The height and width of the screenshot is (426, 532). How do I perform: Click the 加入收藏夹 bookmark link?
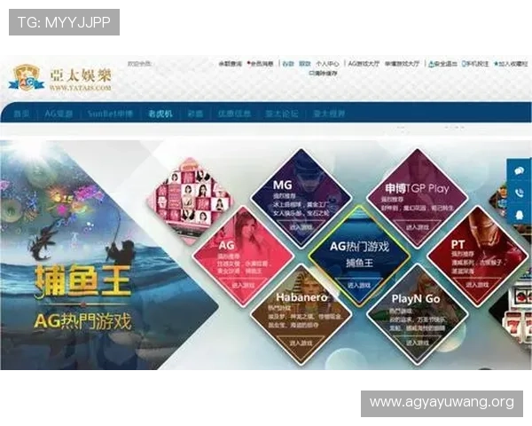tap(511, 64)
